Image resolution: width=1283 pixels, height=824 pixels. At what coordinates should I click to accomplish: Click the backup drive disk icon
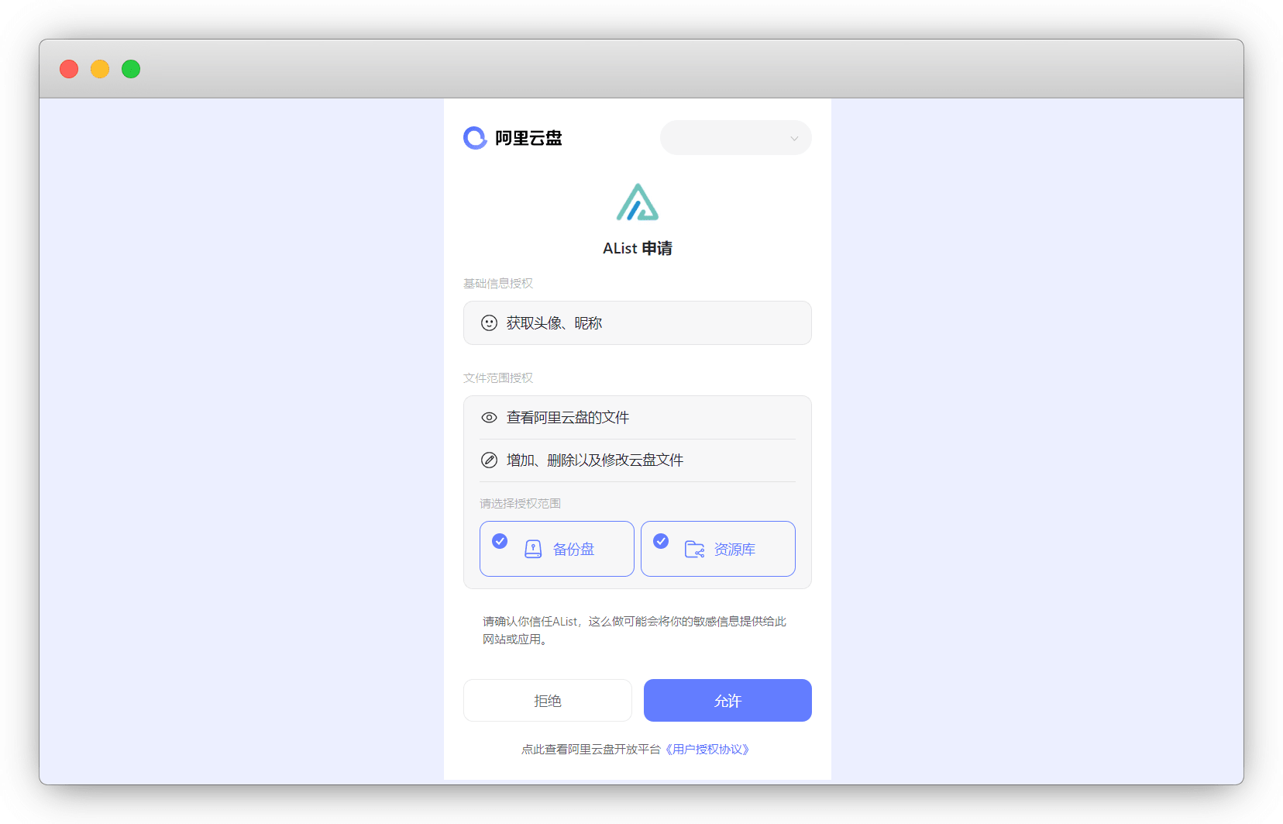click(533, 550)
